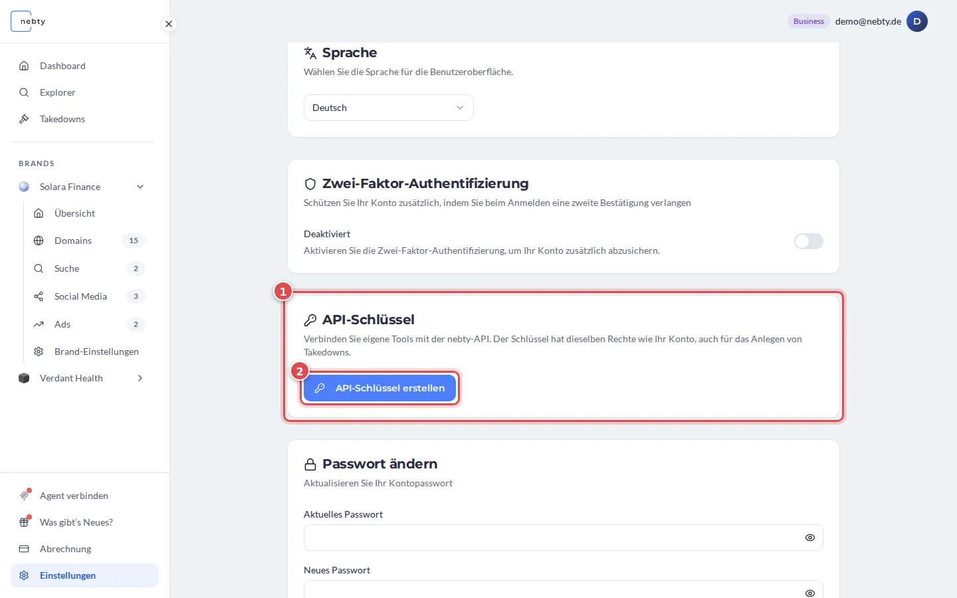Focus the Aktuelles Passwort input field

click(x=563, y=538)
